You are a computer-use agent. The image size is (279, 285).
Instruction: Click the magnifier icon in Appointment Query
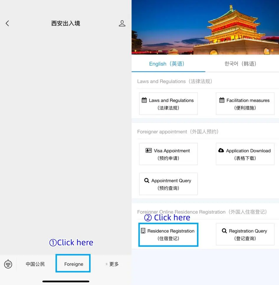click(x=147, y=181)
